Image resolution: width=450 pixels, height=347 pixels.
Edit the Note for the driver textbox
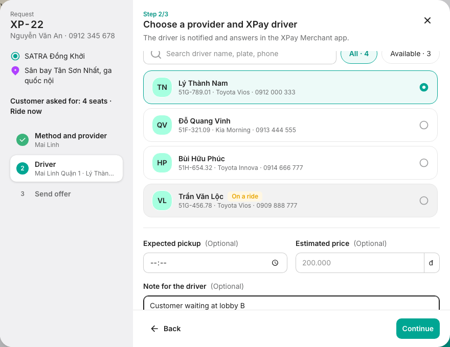(291, 303)
